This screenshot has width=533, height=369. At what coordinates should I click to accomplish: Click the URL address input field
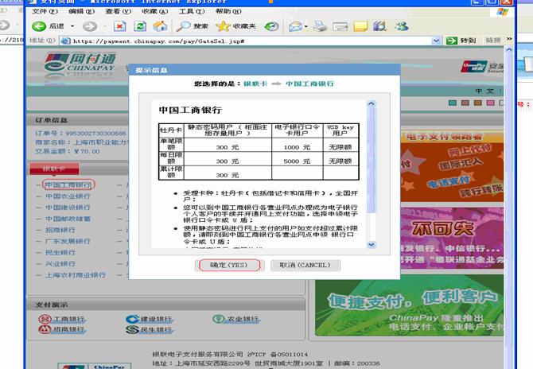[x=251, y=41]
